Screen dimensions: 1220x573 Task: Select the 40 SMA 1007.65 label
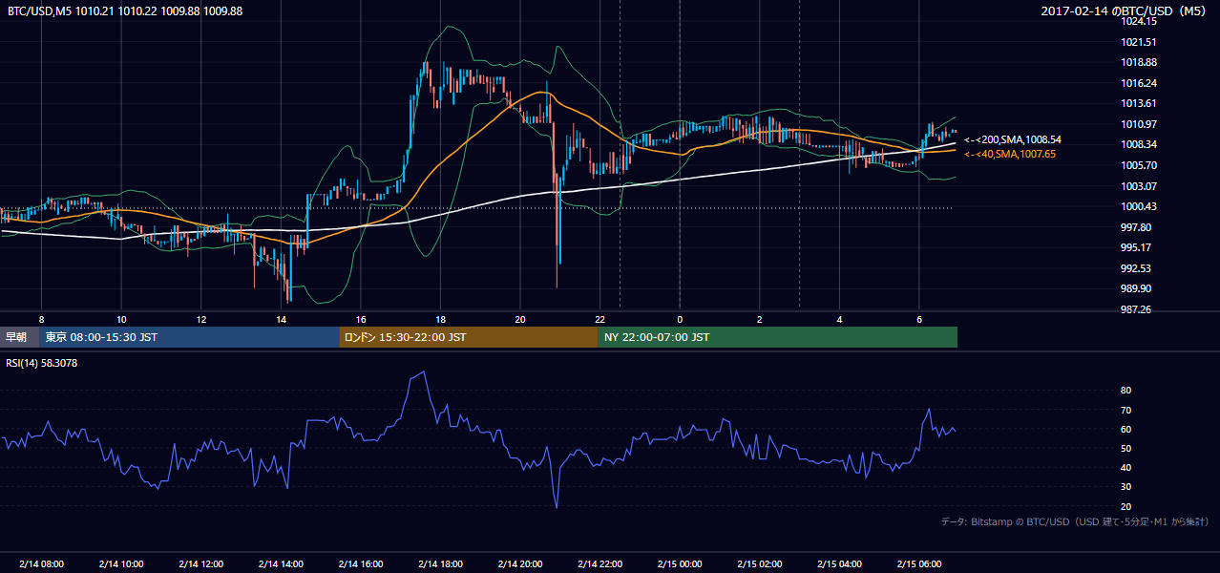pyautogui.click(x=1009, y=154)
